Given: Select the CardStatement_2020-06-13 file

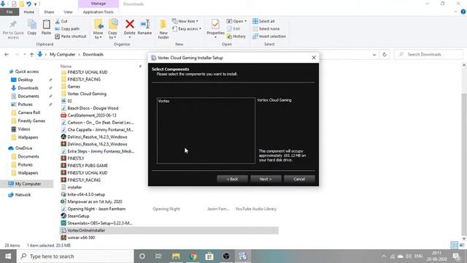Looking at the screenshot, I should (x=92, y=115).
